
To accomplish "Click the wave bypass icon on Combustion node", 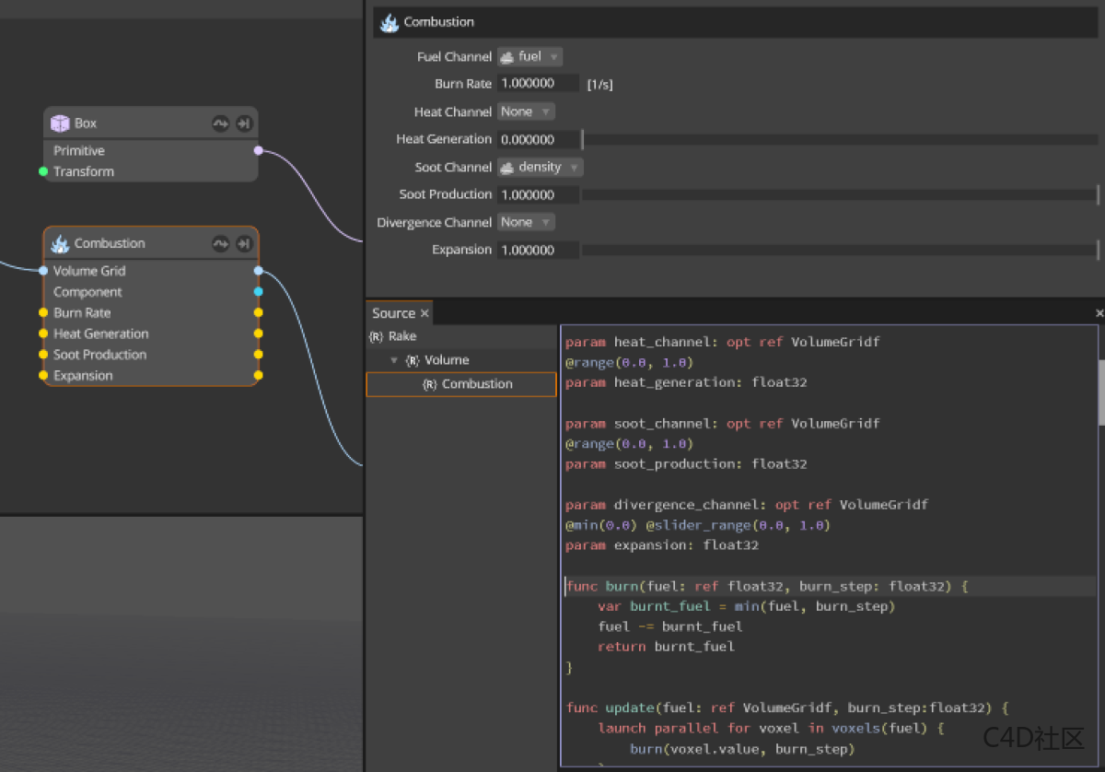I will coord(221,244).
